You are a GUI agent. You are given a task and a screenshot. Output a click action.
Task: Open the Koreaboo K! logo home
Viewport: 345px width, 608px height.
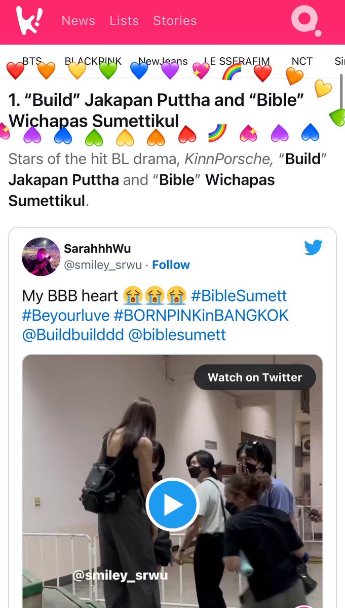click(29, 21)
